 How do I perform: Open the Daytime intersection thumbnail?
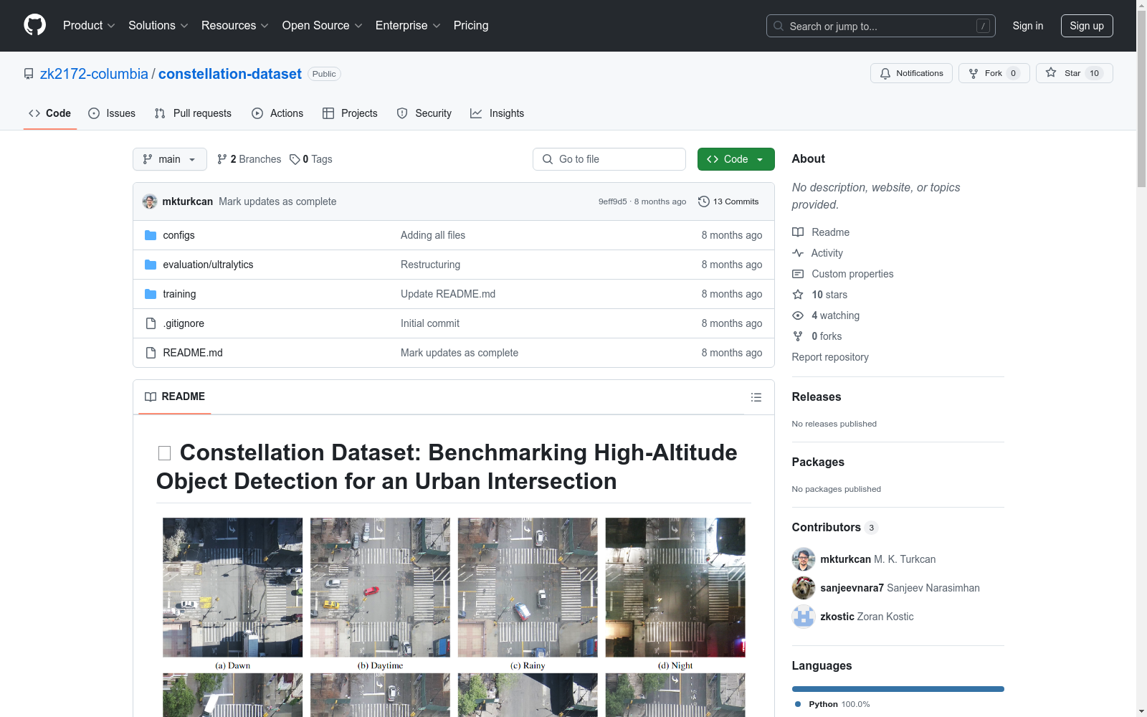click(380, 587)
